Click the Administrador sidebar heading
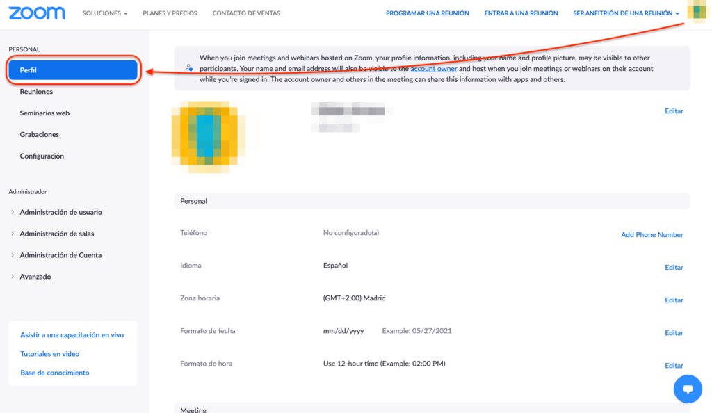712x413 pixels. (28, 191)
